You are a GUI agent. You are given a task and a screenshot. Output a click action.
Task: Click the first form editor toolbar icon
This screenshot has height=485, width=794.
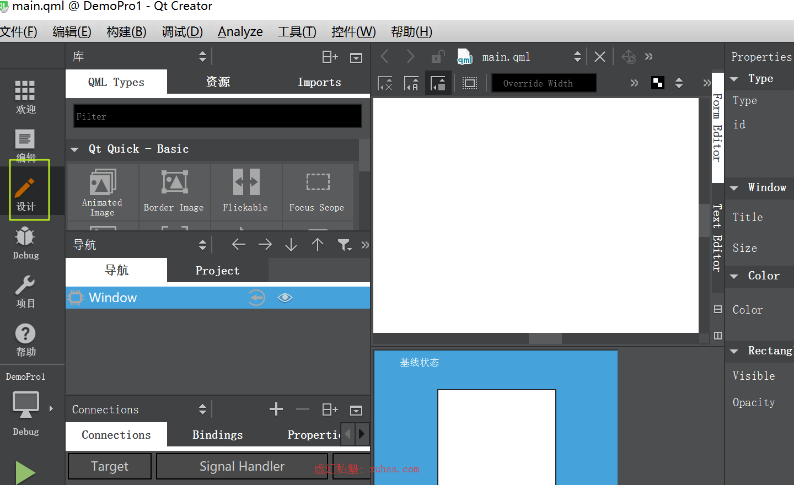pyautogui.click(x=385, y=83)
